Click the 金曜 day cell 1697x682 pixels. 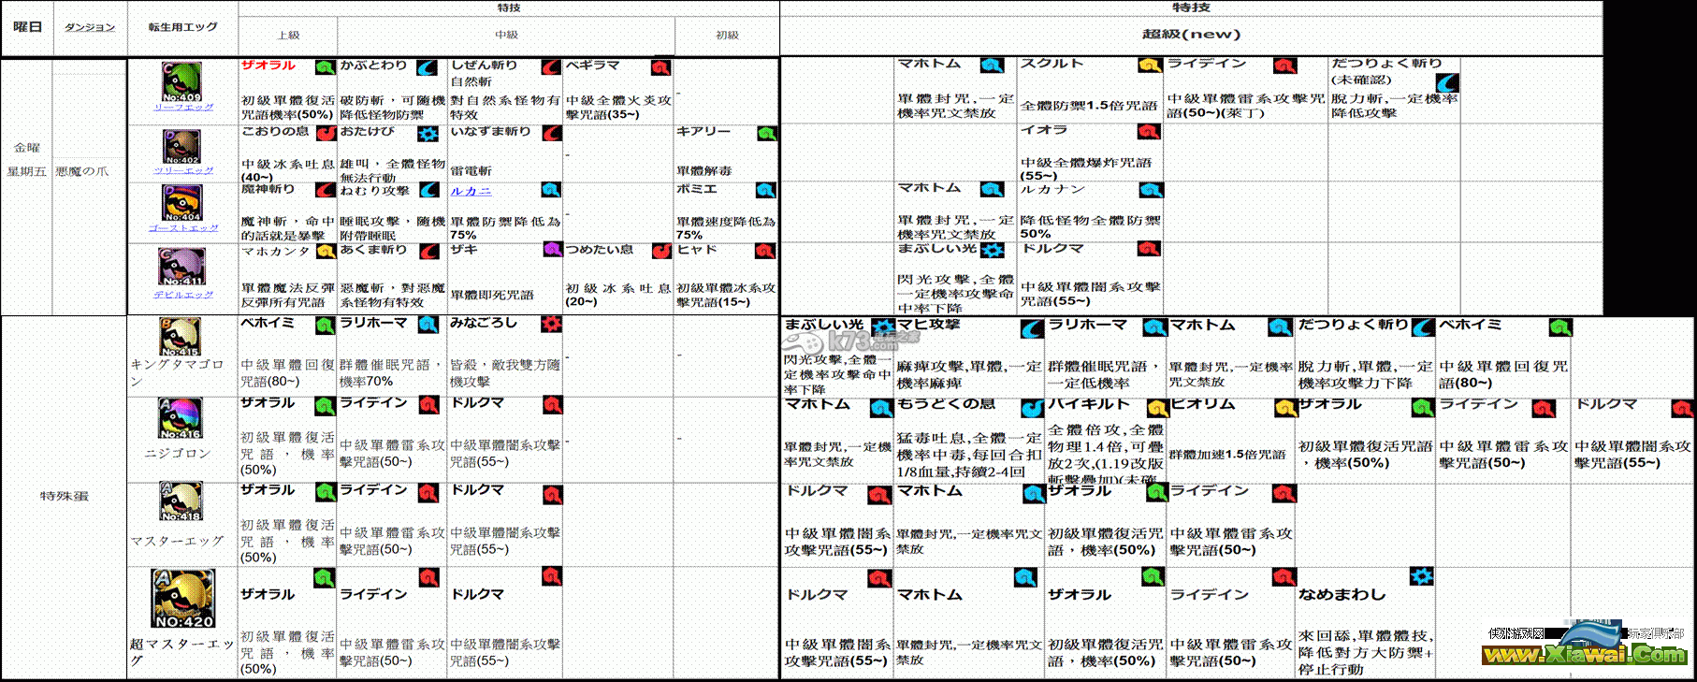[x=27, y=148]
